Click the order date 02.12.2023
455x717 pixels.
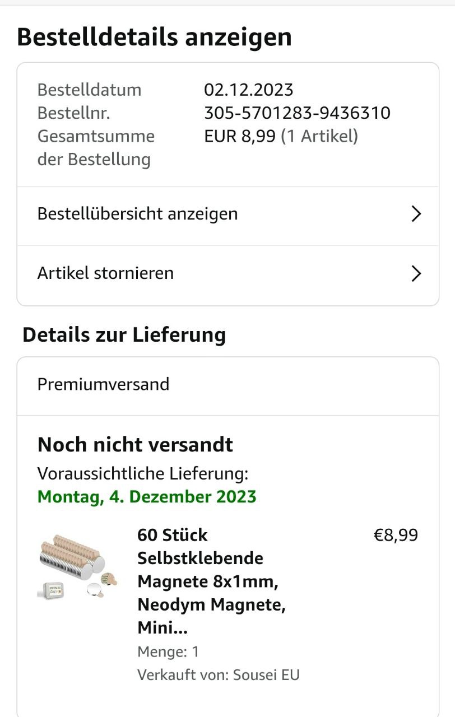pyautogui.click(x=248, y=90)
